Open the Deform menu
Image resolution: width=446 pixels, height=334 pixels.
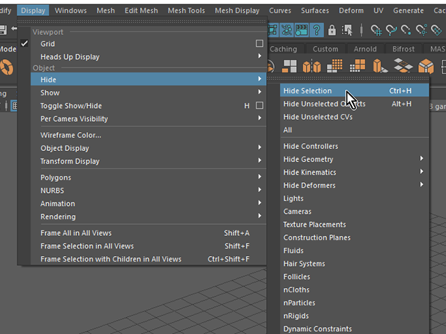pos(351,11)
